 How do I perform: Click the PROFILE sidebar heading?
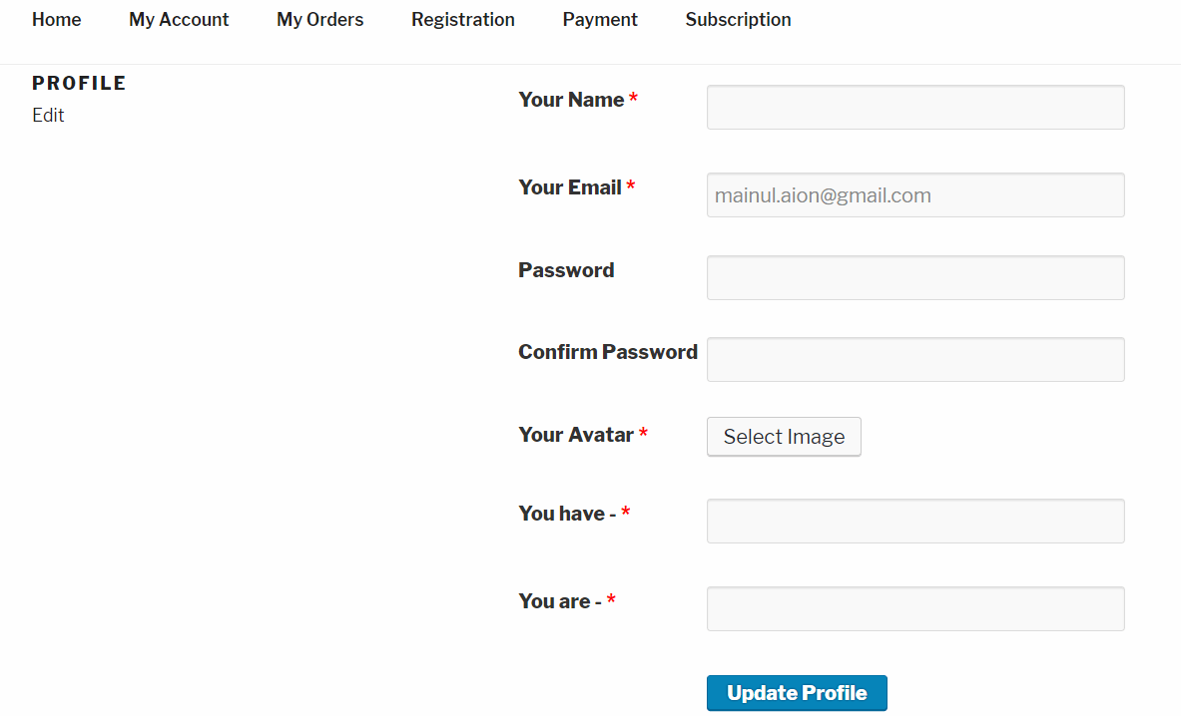pos(79,83)
